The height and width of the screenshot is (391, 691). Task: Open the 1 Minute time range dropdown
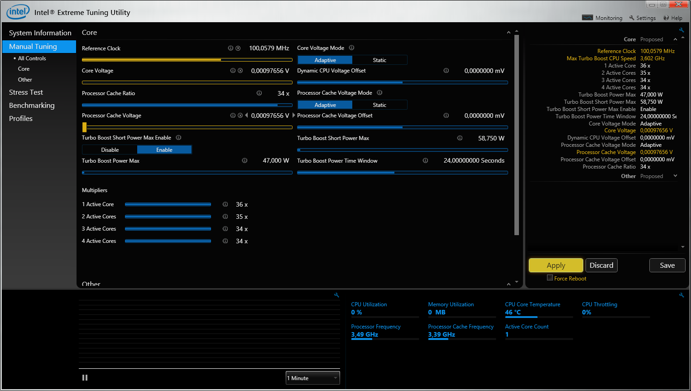tap(312, 378)
